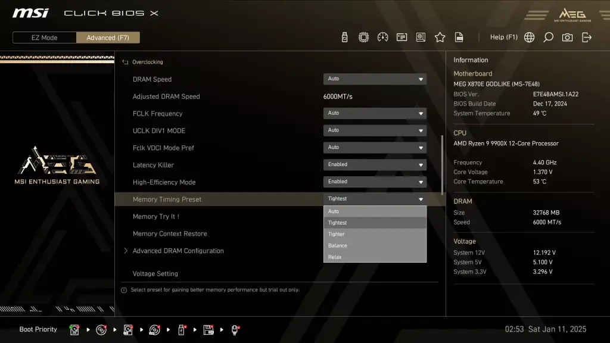
Task: Select the USB optical drive boot device
Action: point(155,330)
